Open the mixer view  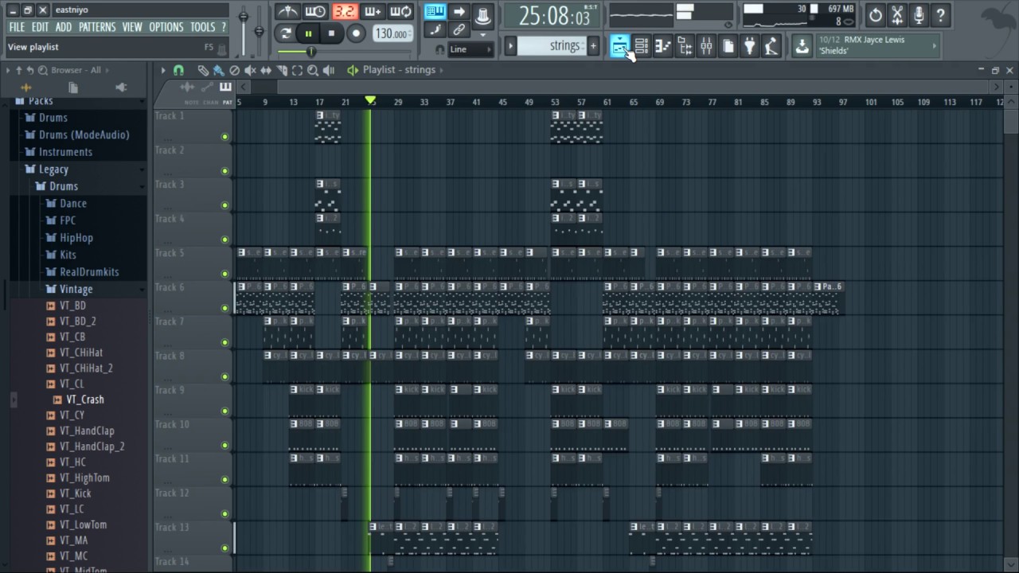[706, 46]
